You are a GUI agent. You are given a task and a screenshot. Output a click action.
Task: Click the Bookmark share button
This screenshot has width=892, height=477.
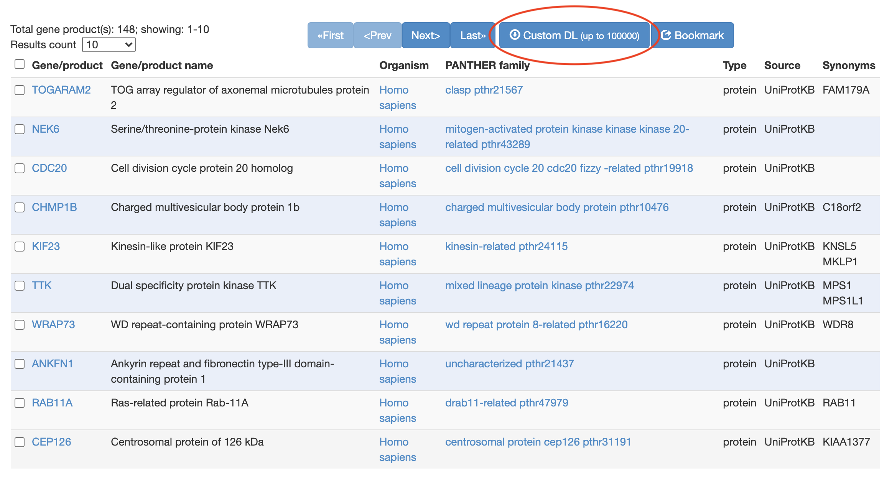click(x=693, y=35)
